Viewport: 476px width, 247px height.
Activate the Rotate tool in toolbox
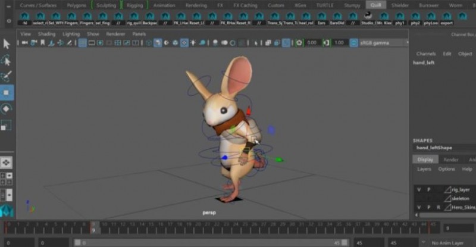[7, 109]
